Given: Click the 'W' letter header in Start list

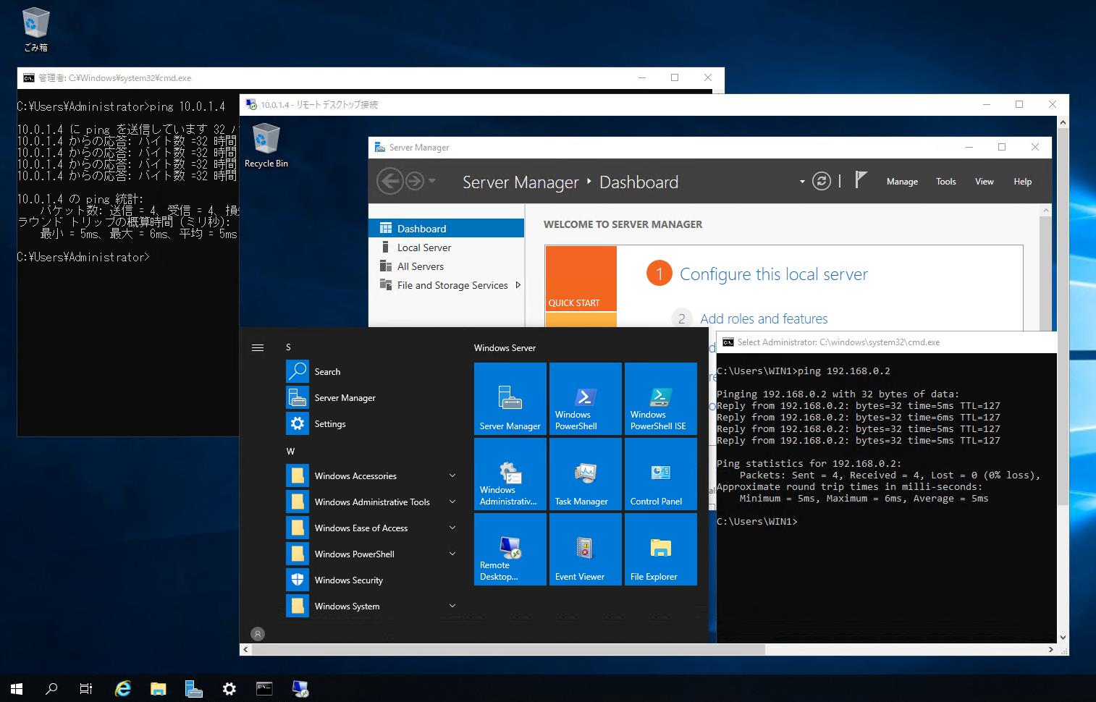Looking at the screenshot, I should pyautogui.click(x=290, y=451).
